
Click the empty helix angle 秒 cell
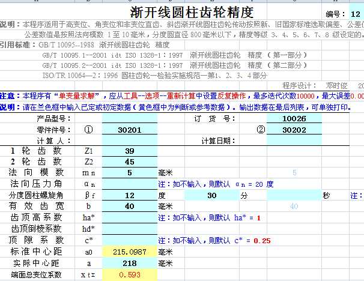pyautogui.click(x=294, y=195)
